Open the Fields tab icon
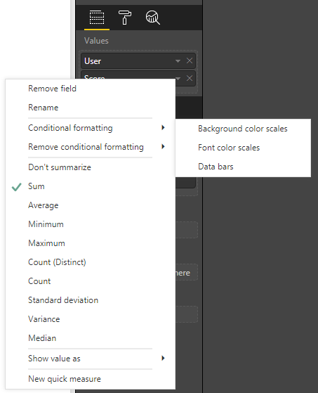The height and width of the screenshot is (393, 318). (97, 18)
